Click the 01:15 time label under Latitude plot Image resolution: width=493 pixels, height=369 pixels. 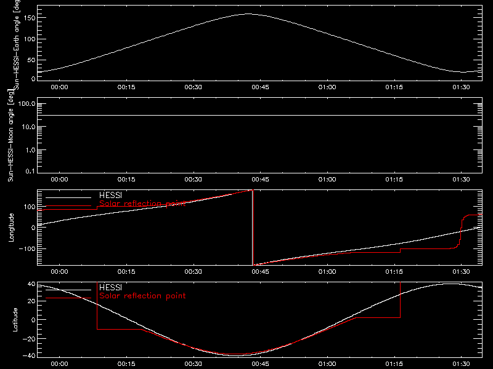coord(394,364)
